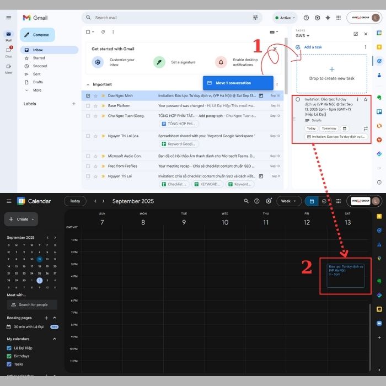
Task: Toggle Birthdays calendar checkbox
Action: 9,356
